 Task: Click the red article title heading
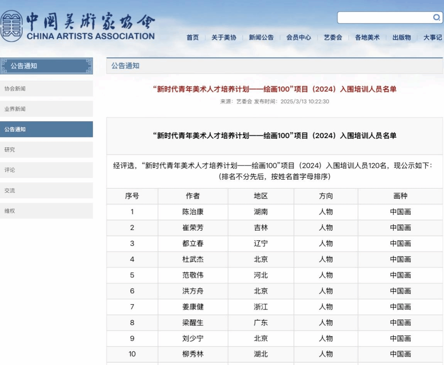click(x=275, y=90)
